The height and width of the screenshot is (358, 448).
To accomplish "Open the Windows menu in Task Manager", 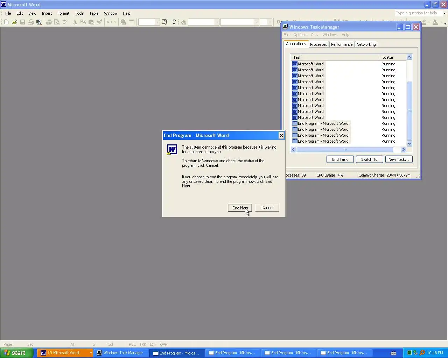I will [330, 35].
